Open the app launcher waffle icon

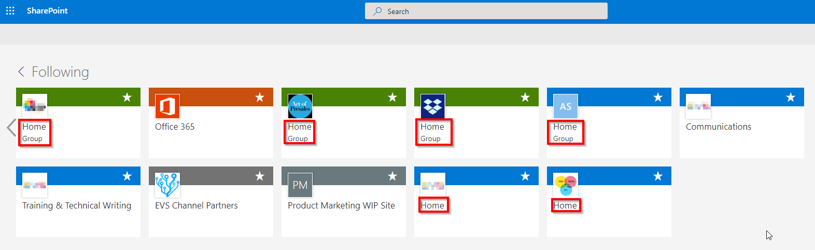pos(10,11)
